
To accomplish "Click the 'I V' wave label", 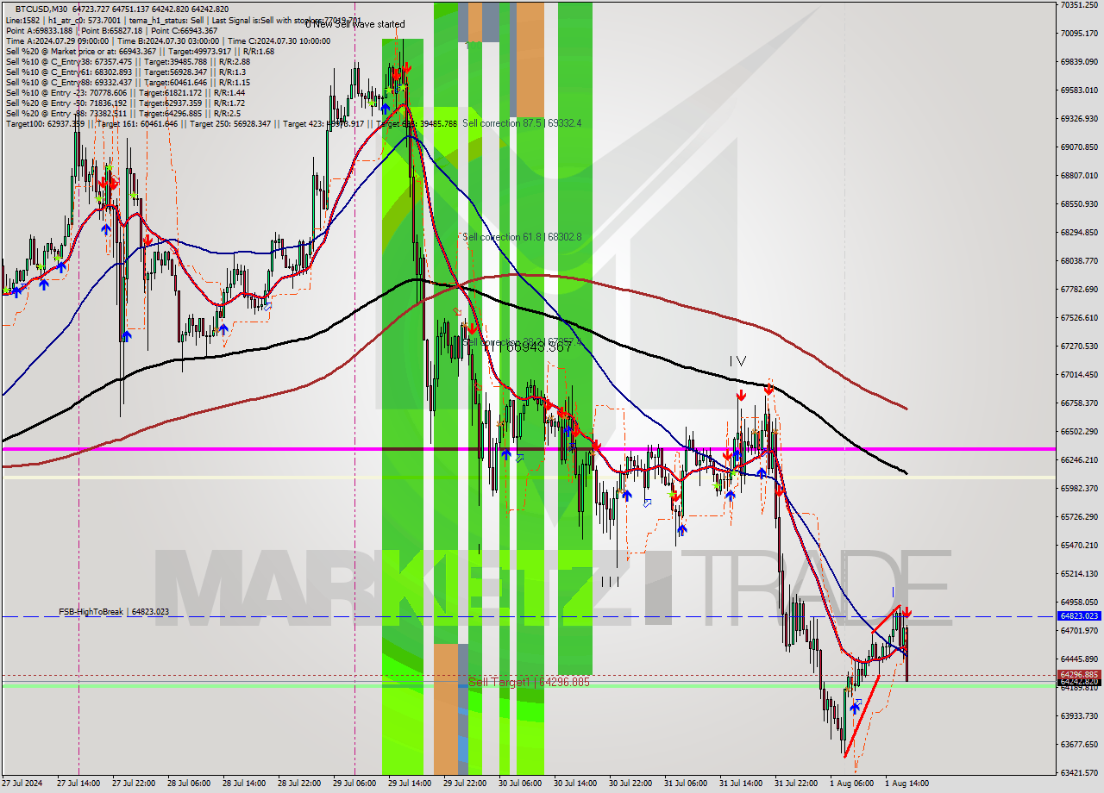I will click(737, 361).
